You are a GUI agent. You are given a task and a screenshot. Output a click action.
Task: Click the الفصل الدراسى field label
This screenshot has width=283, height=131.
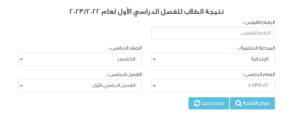pos(126,74)
